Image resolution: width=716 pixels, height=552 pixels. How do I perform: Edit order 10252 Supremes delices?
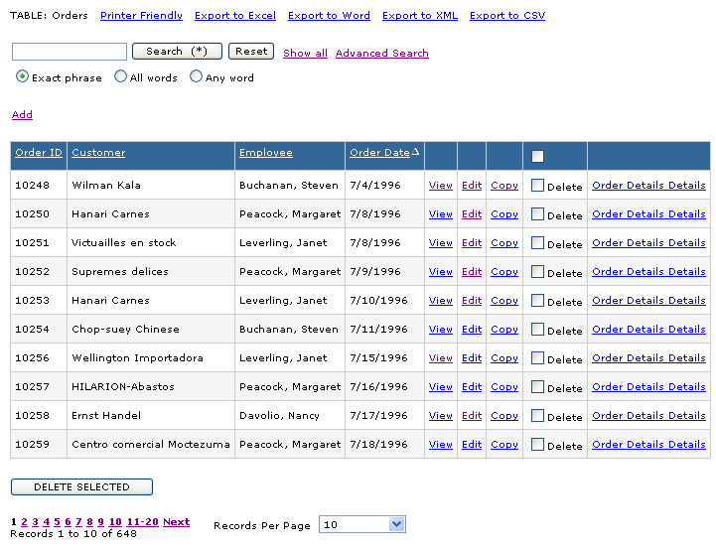472,272
